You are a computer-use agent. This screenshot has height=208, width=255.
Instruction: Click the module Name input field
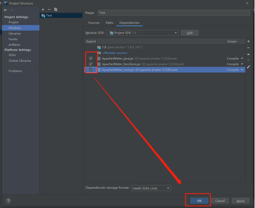coord(174,13)
